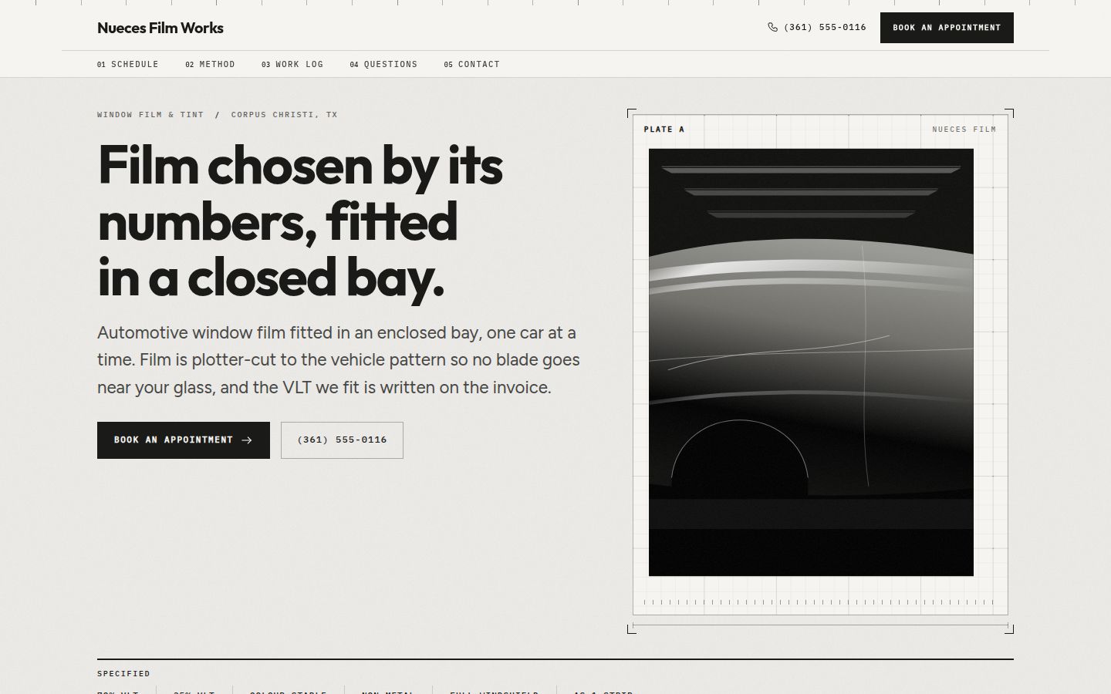Jump to 02 Method section
This screenshot has height=694, width=1111.
tap(210, 65)
